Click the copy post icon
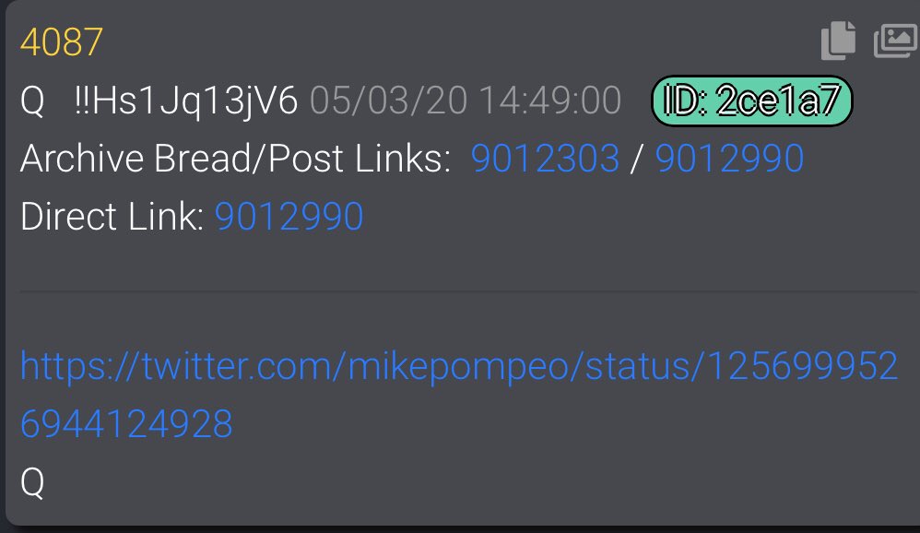Viewport: 920px width, 533px height. pyautogui.click(x=839, y=41)
